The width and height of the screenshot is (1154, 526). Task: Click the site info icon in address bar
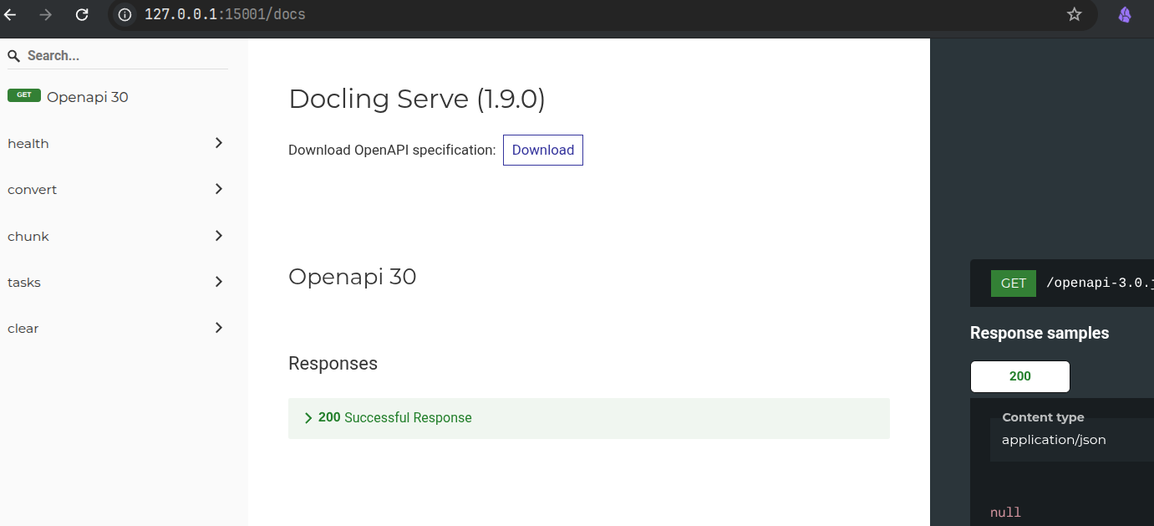(x=125, y=14)
